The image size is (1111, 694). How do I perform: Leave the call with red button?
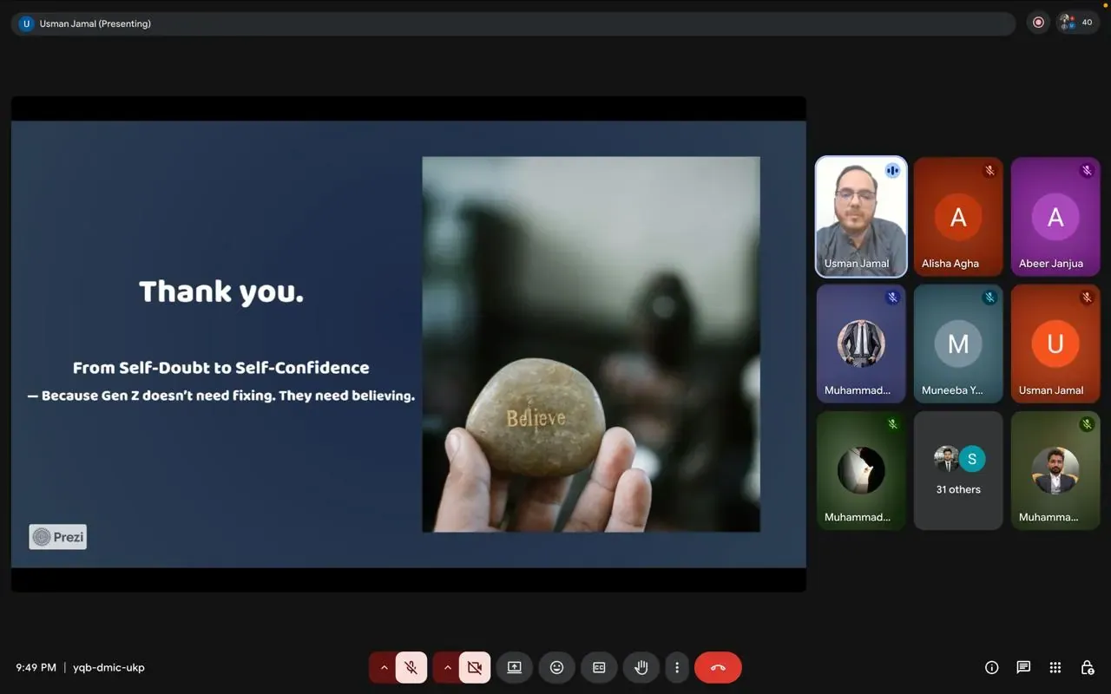coord(718,668)
